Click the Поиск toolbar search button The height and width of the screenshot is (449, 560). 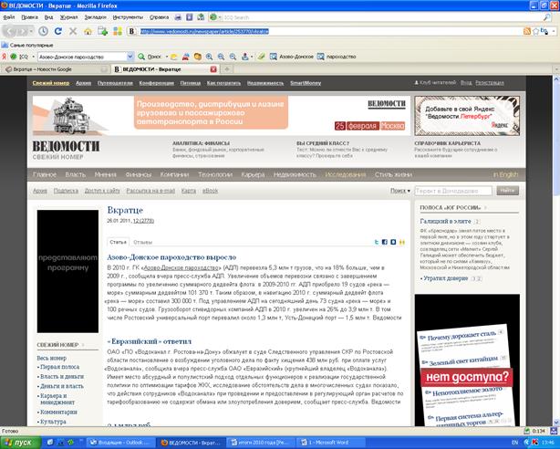pos(150,57)
